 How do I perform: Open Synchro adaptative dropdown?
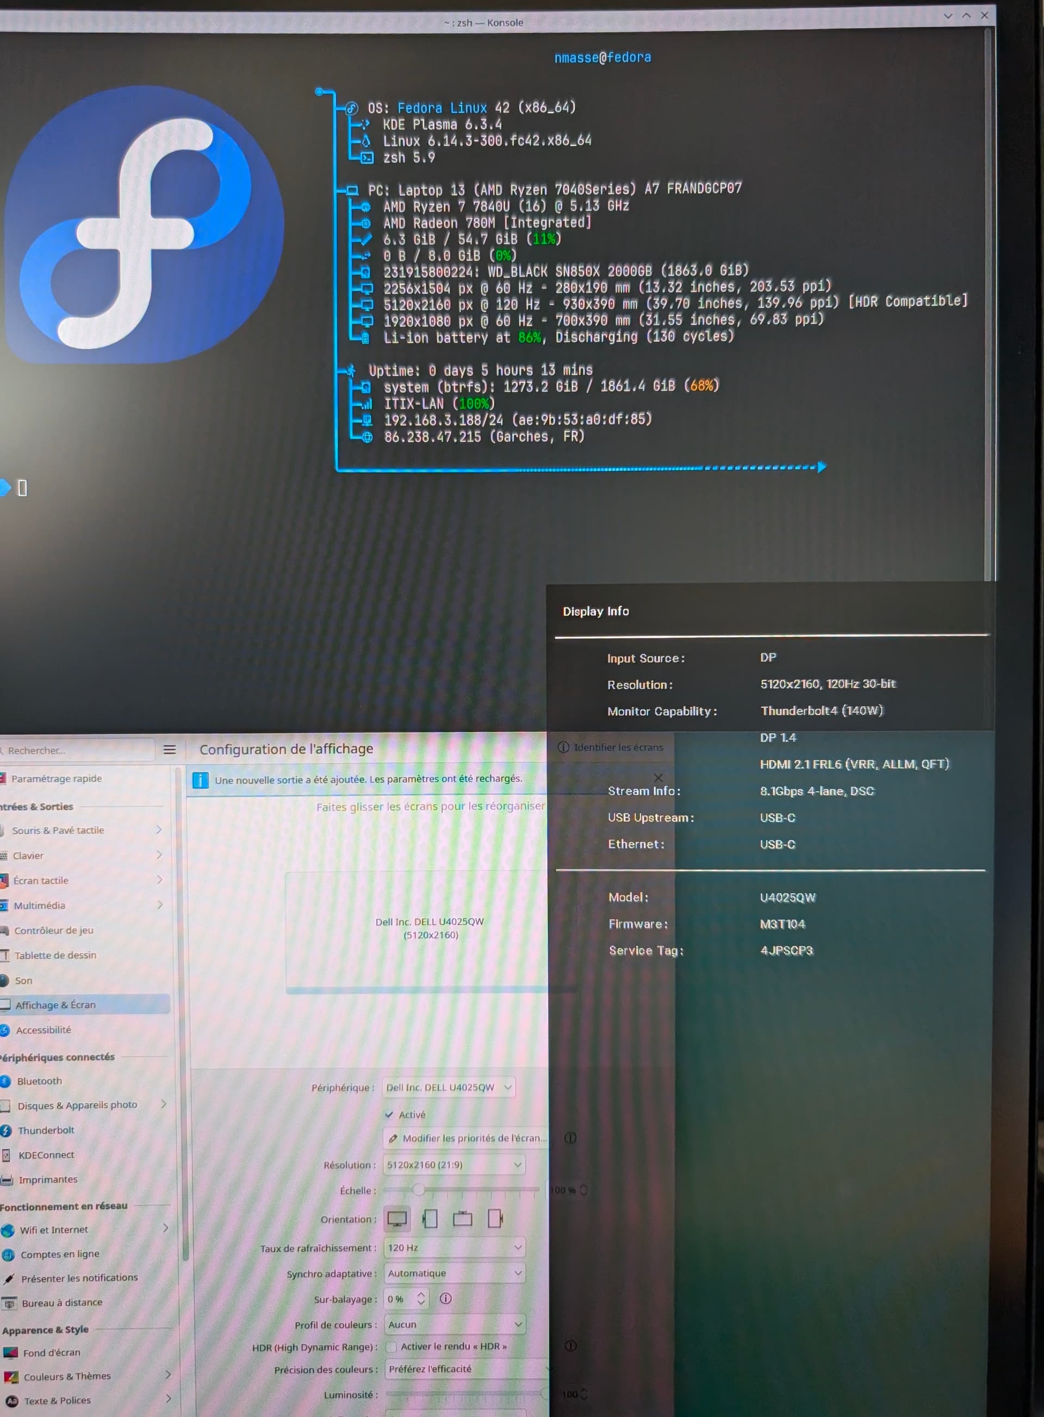455,1273
